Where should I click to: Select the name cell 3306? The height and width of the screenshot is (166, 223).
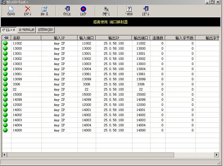(x=16, y=84)
